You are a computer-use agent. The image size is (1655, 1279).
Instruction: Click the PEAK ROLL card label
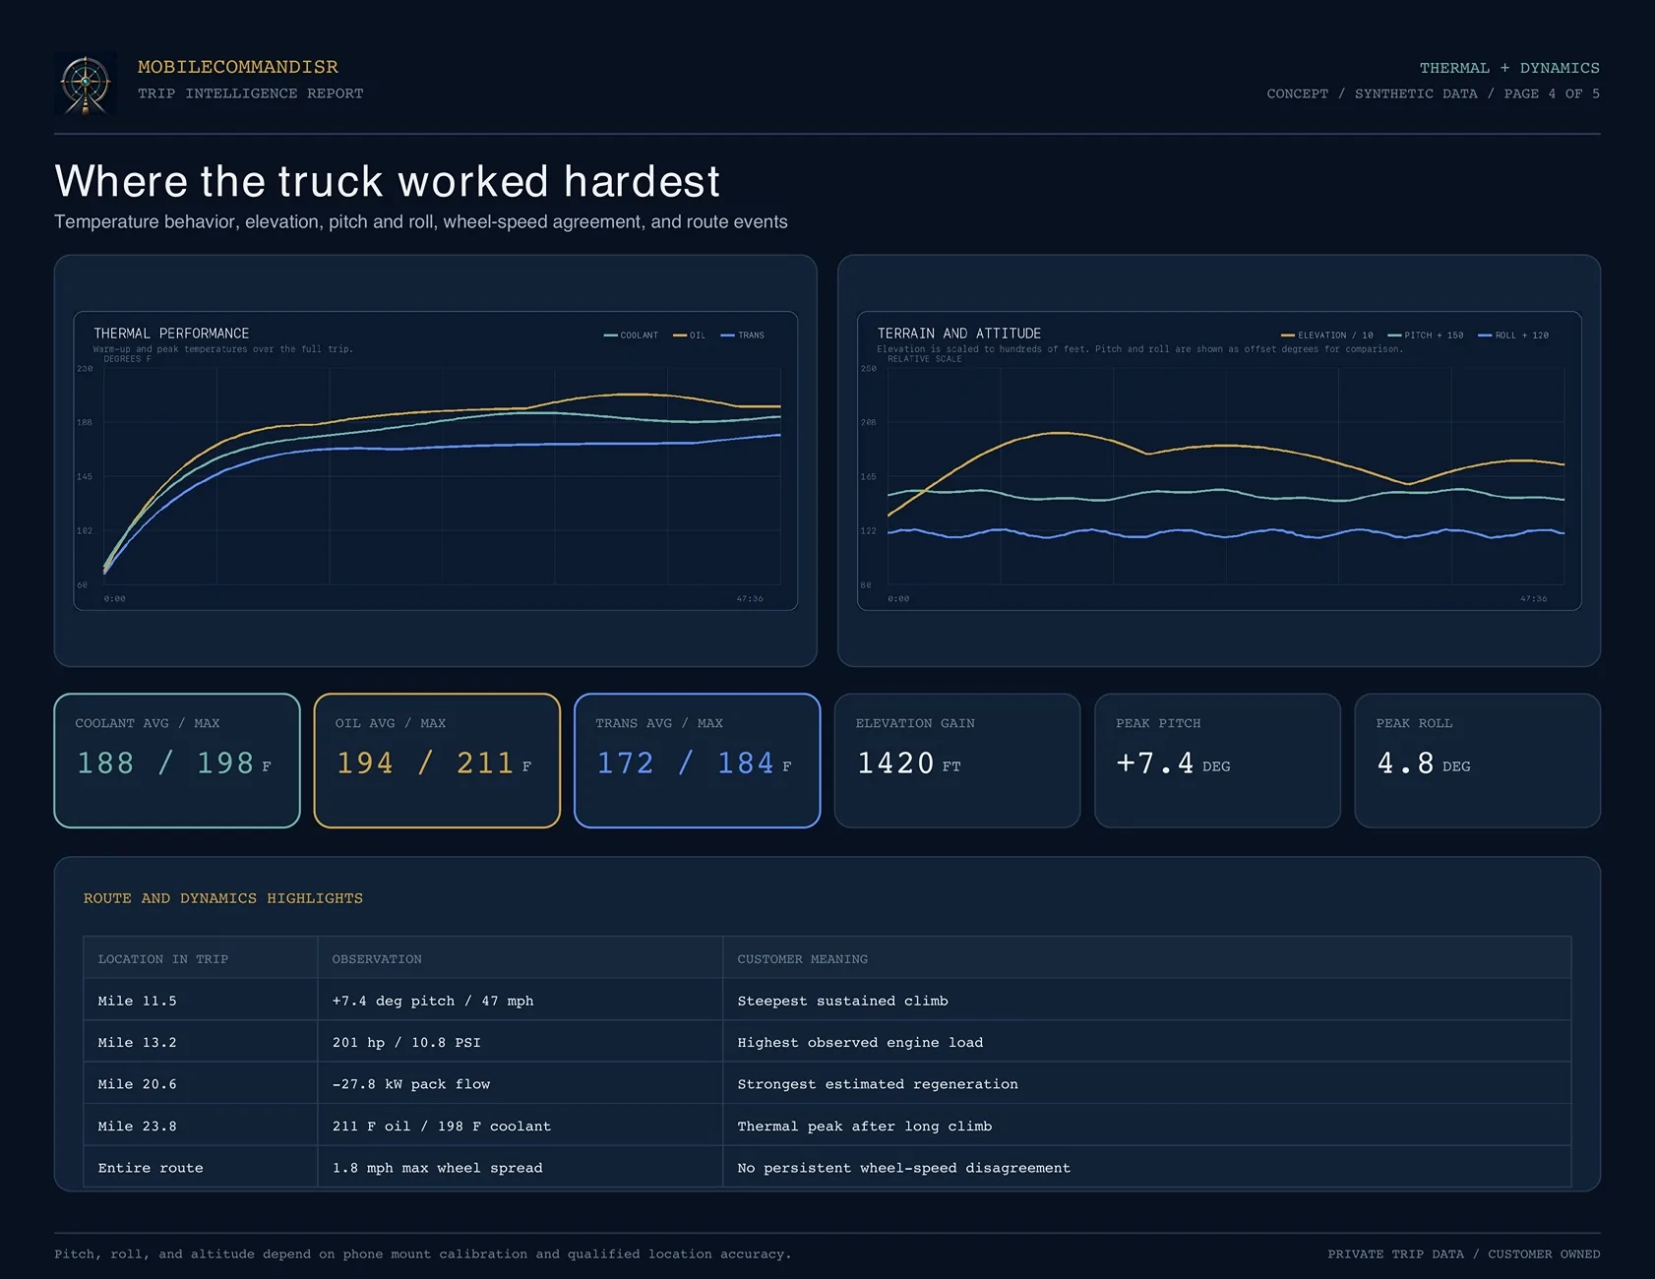pos(1414,723)
